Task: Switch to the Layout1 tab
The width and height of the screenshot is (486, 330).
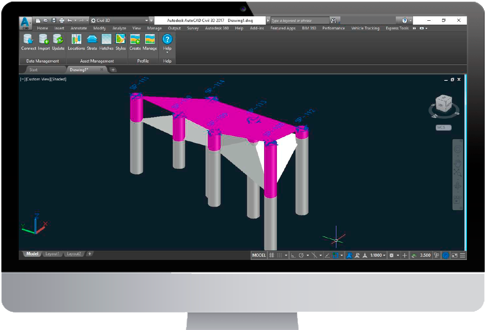Action: (x=52, y=254)
